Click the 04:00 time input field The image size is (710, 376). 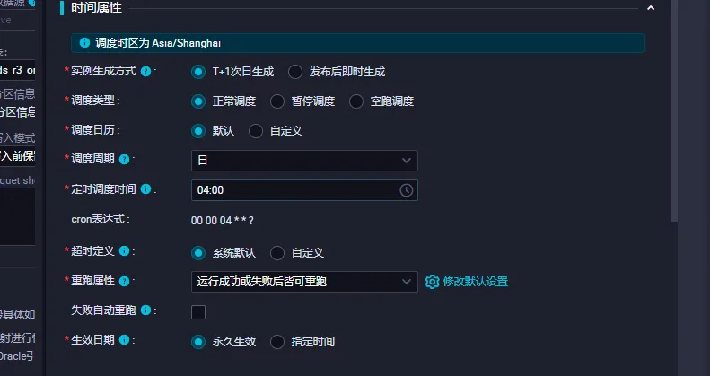(x=304, y=190)
